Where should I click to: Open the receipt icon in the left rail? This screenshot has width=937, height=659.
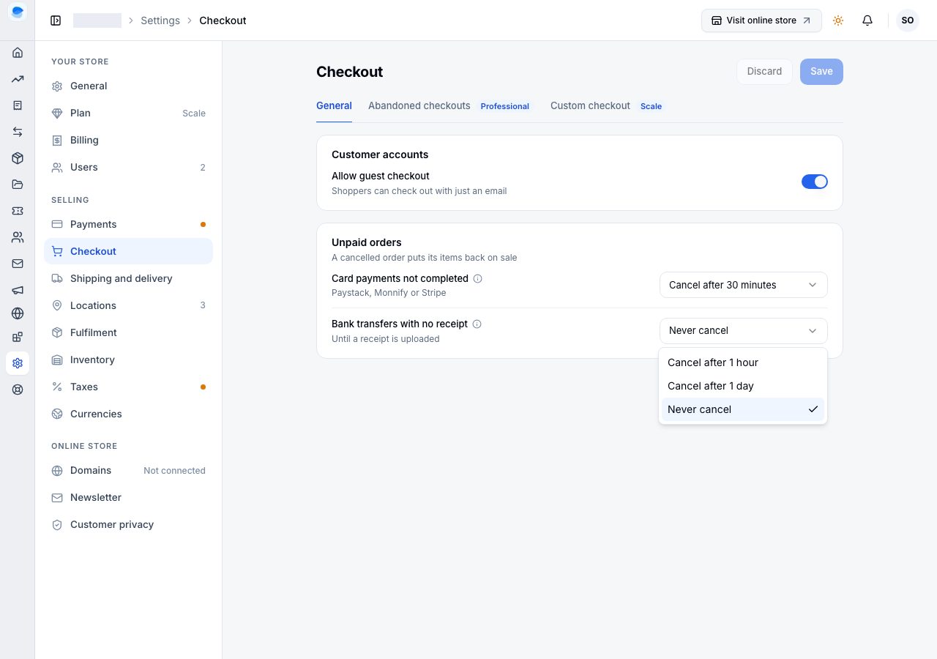pyautogui.click(x=18, y=105)
